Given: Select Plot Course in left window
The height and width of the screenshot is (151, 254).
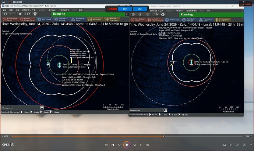Looking at the screenshot, I should click(45, 19).
